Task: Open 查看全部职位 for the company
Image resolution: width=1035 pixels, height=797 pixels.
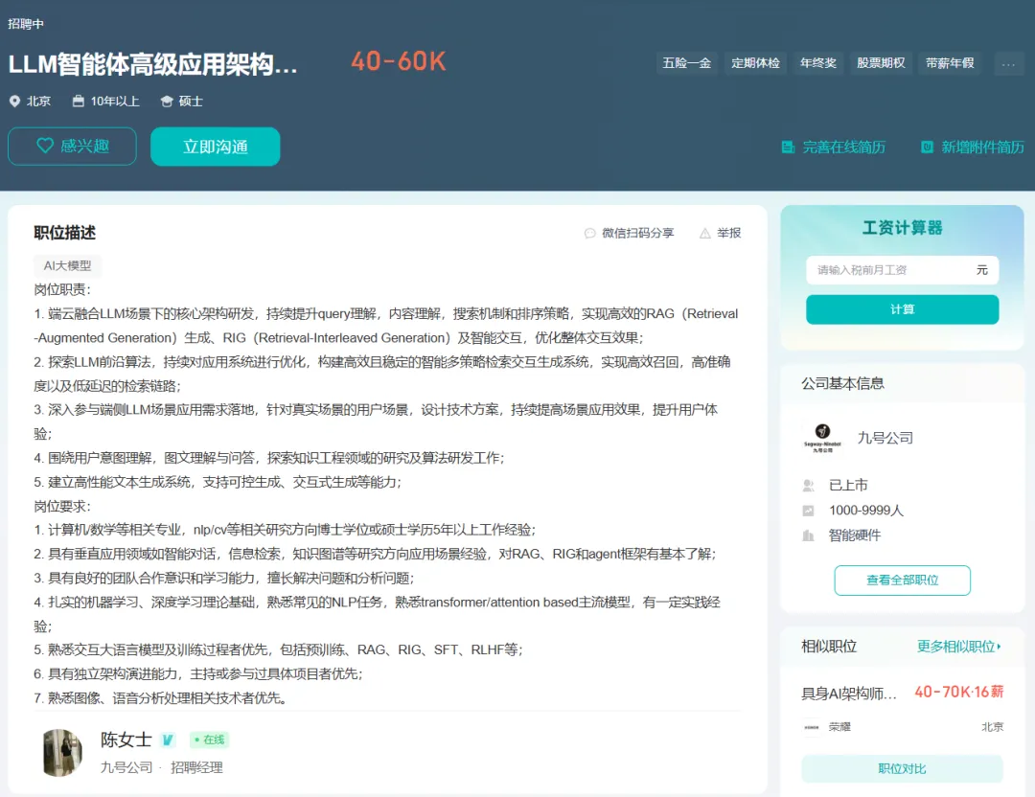Action: (902, 580)
